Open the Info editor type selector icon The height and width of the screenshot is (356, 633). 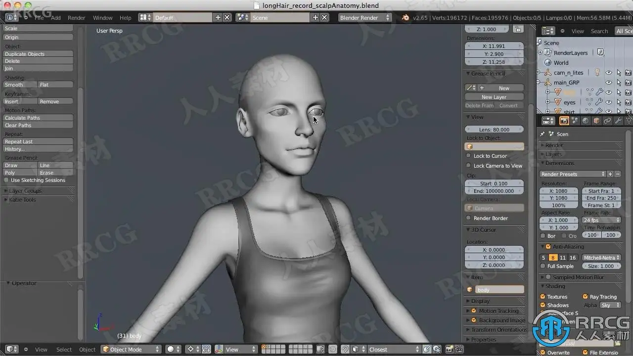coord(11,17)
